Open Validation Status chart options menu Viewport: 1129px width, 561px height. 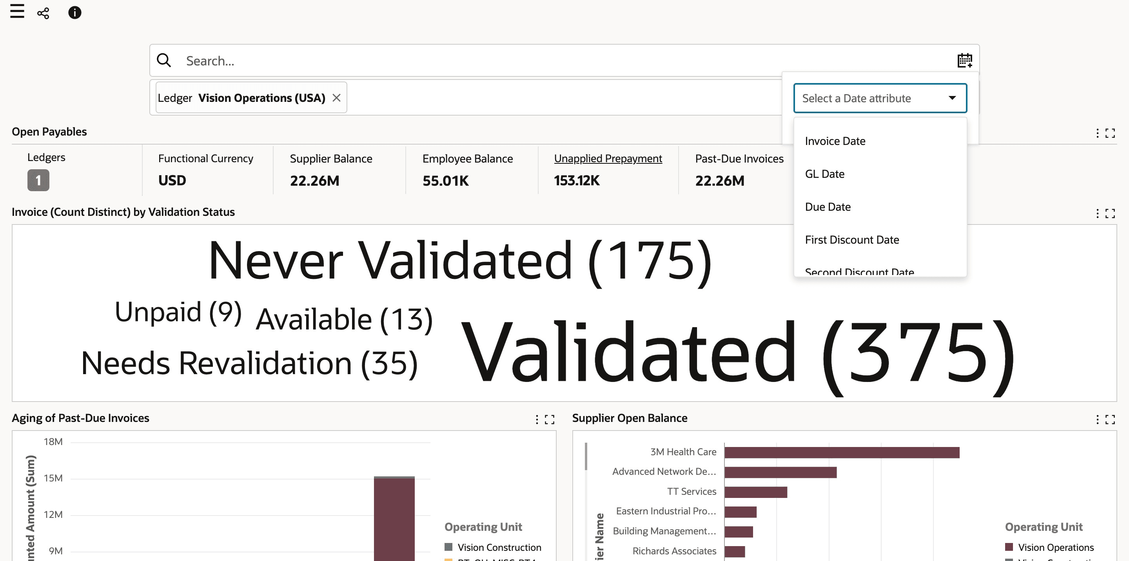pos(1098,213)
